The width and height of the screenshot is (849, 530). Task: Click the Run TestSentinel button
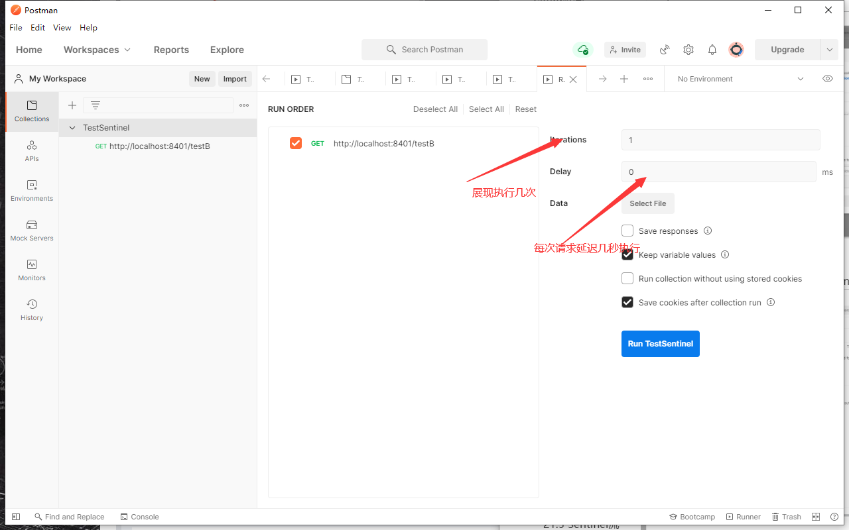660,344
